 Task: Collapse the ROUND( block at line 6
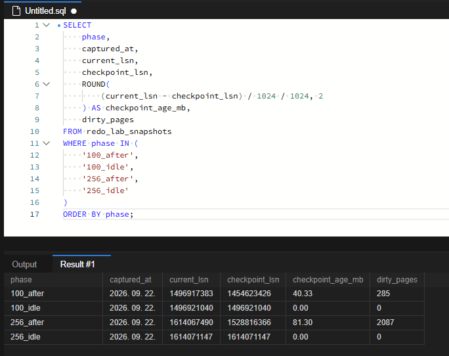click(47, 84)
